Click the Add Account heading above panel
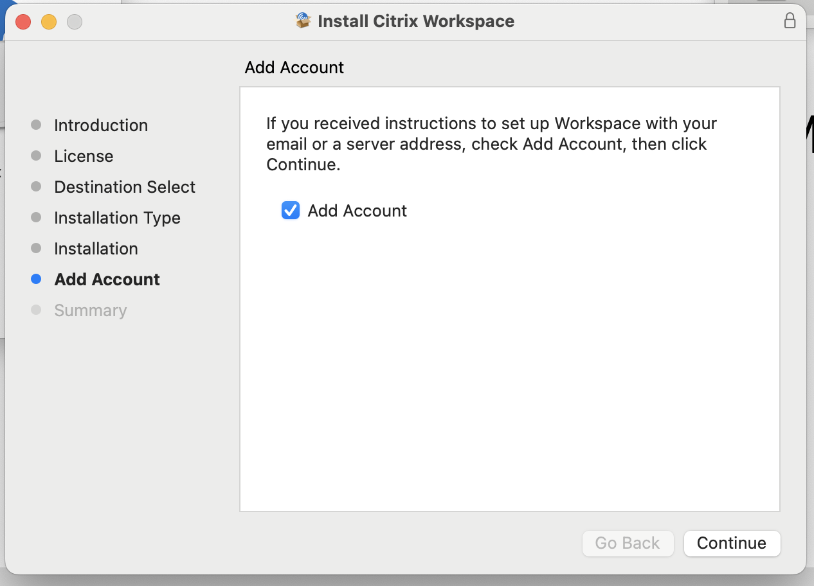Viewport: 814px width, 586px height. pos(294,67)
